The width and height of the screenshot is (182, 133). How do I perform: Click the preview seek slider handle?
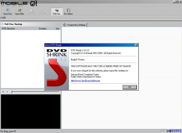pyautogui.click(x=12, y=92)
